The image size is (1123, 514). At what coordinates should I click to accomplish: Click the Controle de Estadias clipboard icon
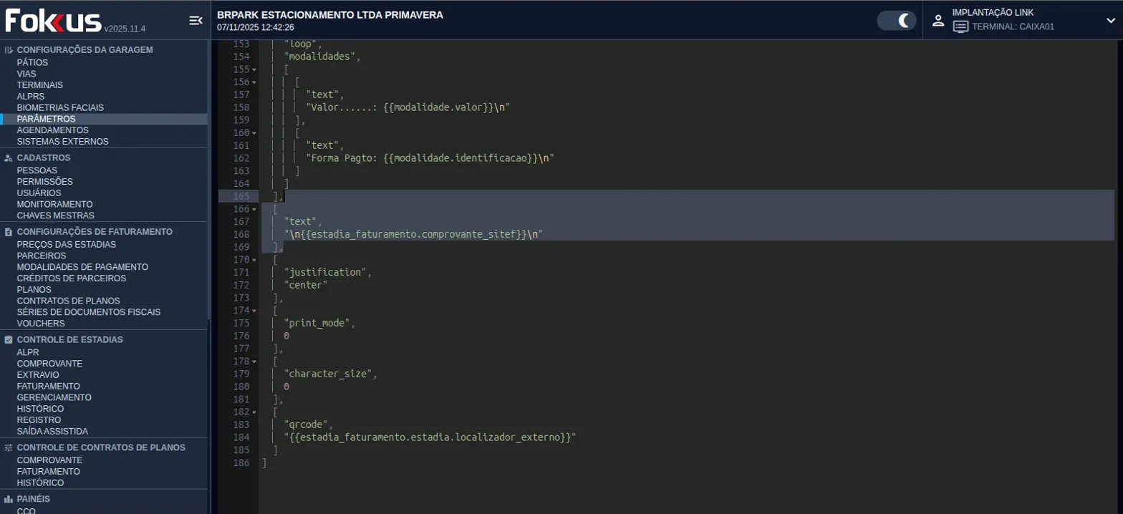point(9,340)
